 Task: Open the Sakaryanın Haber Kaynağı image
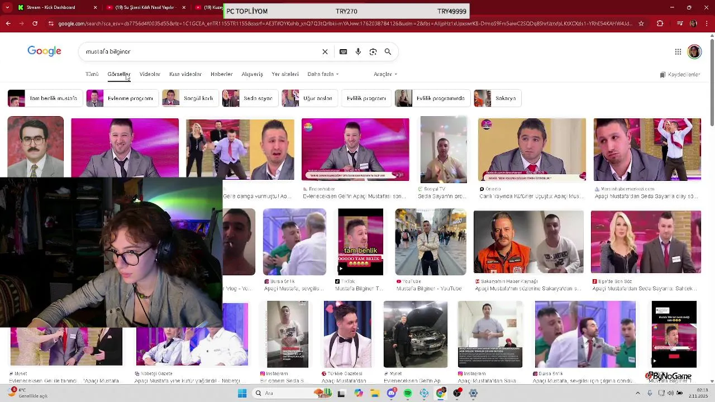[x=528, y=242]
